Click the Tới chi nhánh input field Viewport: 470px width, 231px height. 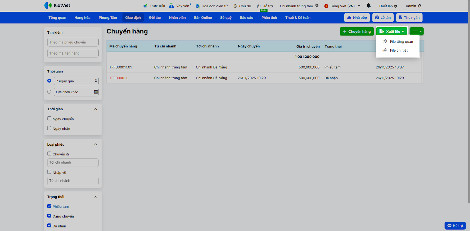pos(73,163)
